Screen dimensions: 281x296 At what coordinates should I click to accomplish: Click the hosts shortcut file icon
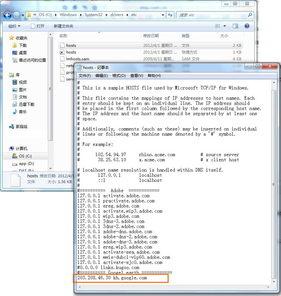pos(62,52)
